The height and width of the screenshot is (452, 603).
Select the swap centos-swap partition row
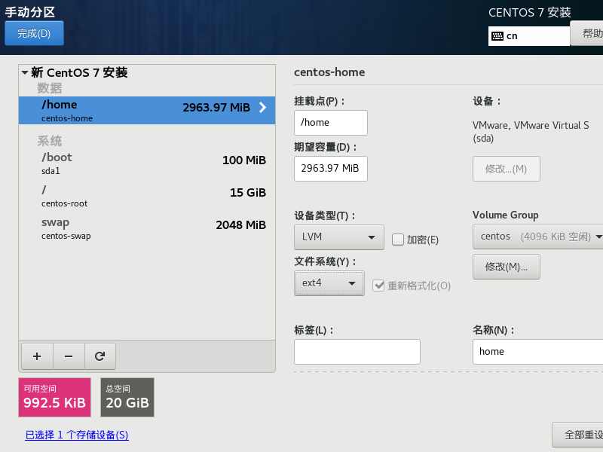[x=147, y=228]
